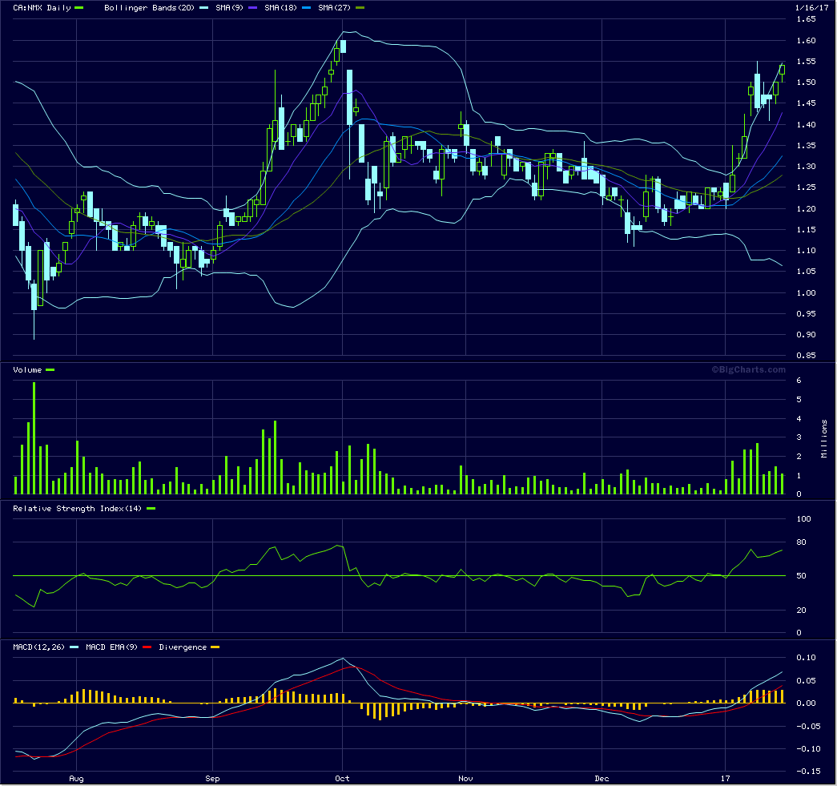Click the green CA:NMX Daily legend swatch
The height and width of the screenshot is (786, 837).
pyautogui.click(x=78, y=7)
